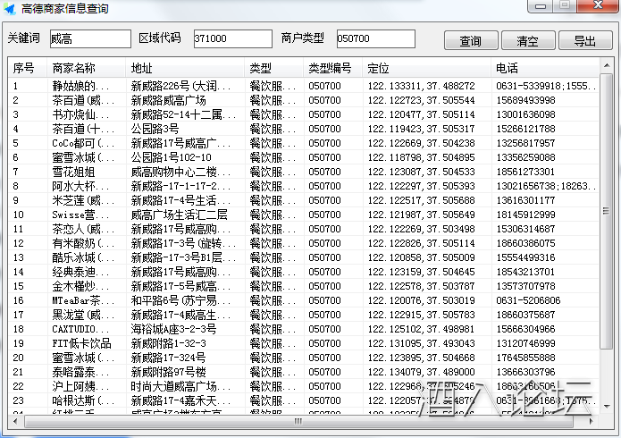Select the 商户类型 merchant type field
Screen dimensions: 621x438
coord(375,39)
